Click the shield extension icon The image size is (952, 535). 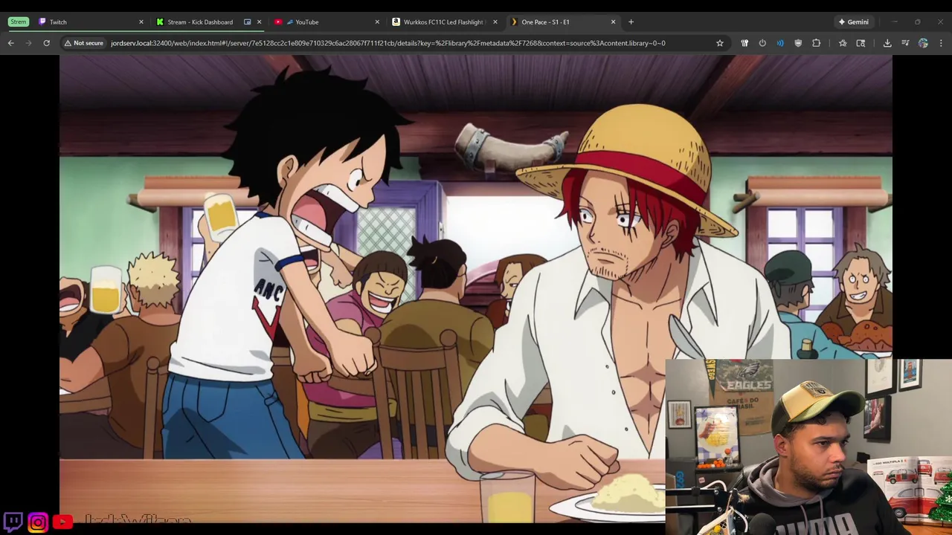point(798,43)
